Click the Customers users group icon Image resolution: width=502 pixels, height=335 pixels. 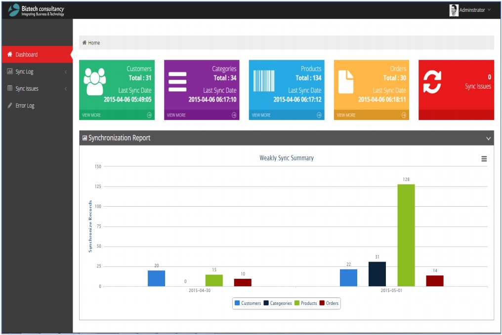[x=95, y=81]
